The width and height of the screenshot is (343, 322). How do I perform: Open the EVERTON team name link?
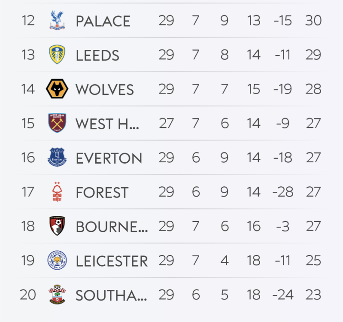point(109,158)
